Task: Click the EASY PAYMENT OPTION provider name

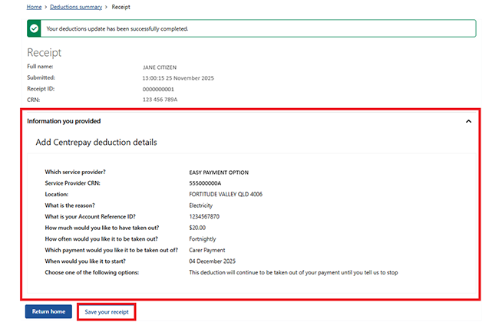Action: tap(219, 173)
